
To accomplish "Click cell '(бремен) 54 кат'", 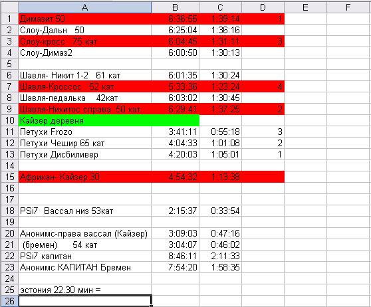I will click(84, 245).
